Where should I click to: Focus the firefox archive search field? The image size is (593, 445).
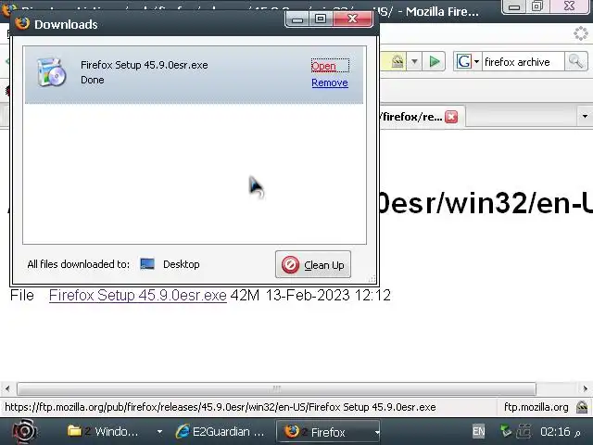point(523,62)
